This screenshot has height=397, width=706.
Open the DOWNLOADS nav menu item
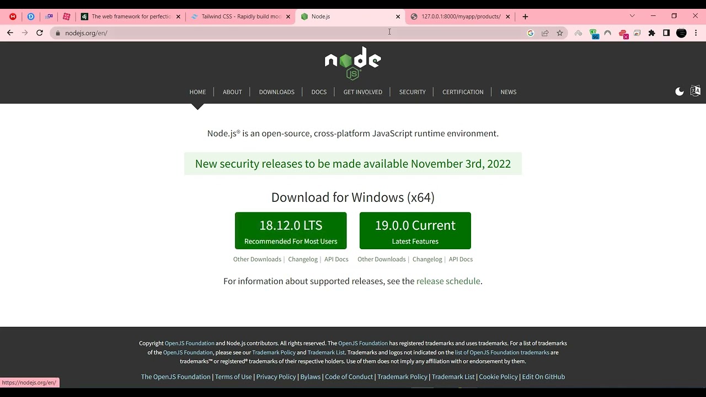pos(277,92)
